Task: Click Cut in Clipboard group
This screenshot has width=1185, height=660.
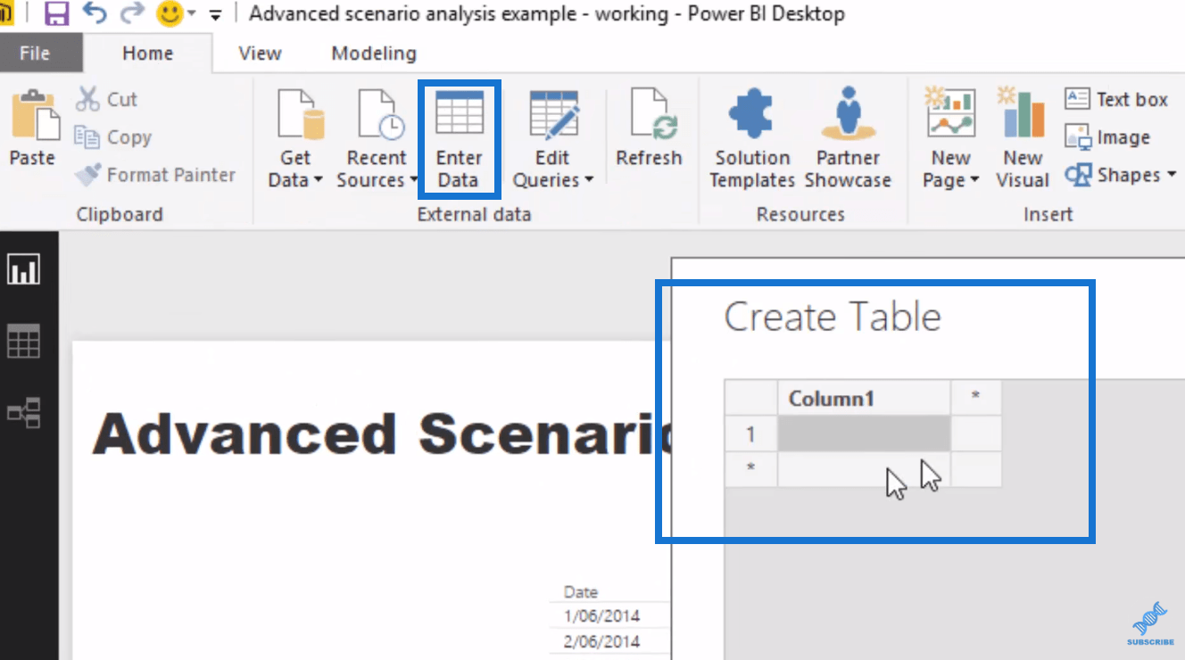Action: click(106, 99)
